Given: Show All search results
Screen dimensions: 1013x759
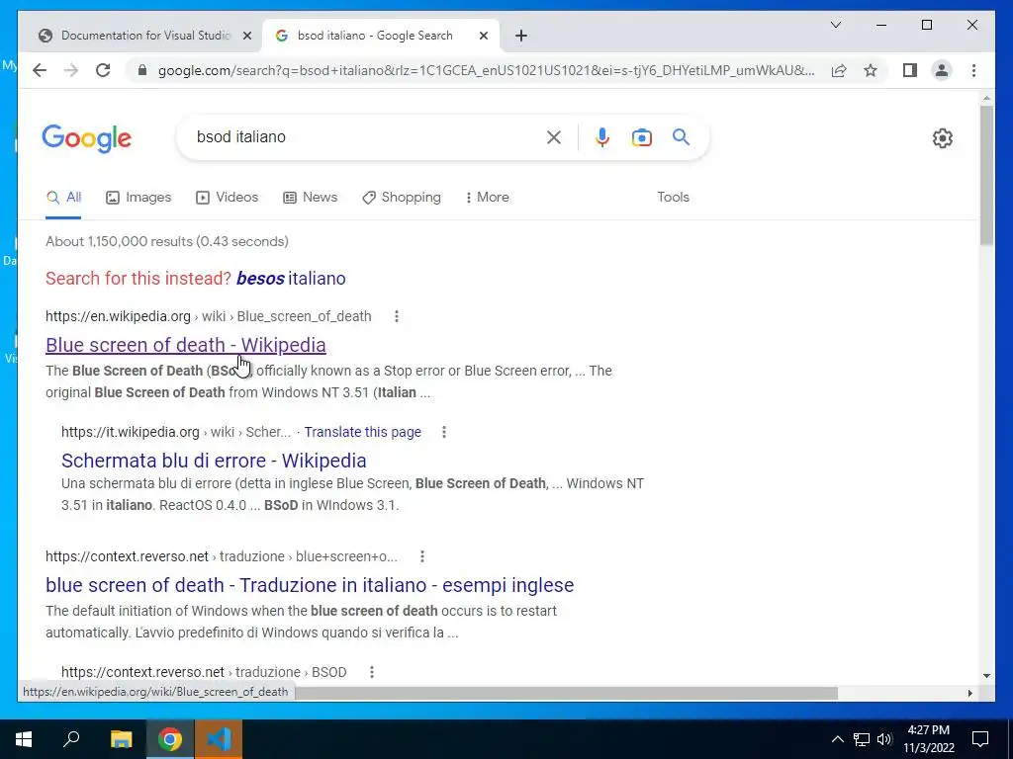Looking at the screenshot, I should [63, 198].
